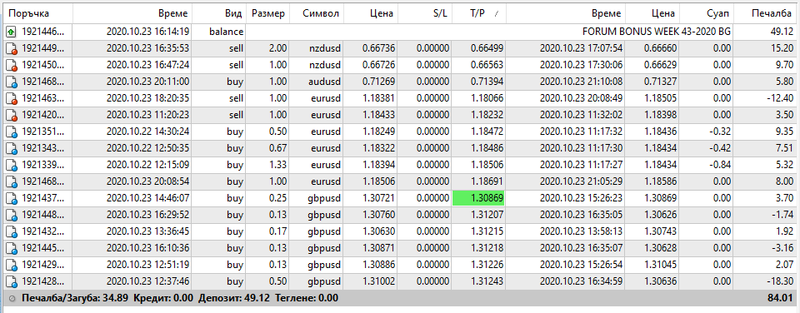Click the close price 1.31045
Viewport: 800px width, 313px height.
point(661,265)
